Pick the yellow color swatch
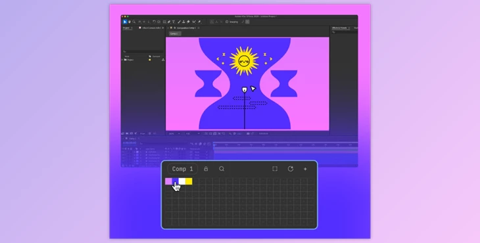The image size is (480, 243). [189, 181]
